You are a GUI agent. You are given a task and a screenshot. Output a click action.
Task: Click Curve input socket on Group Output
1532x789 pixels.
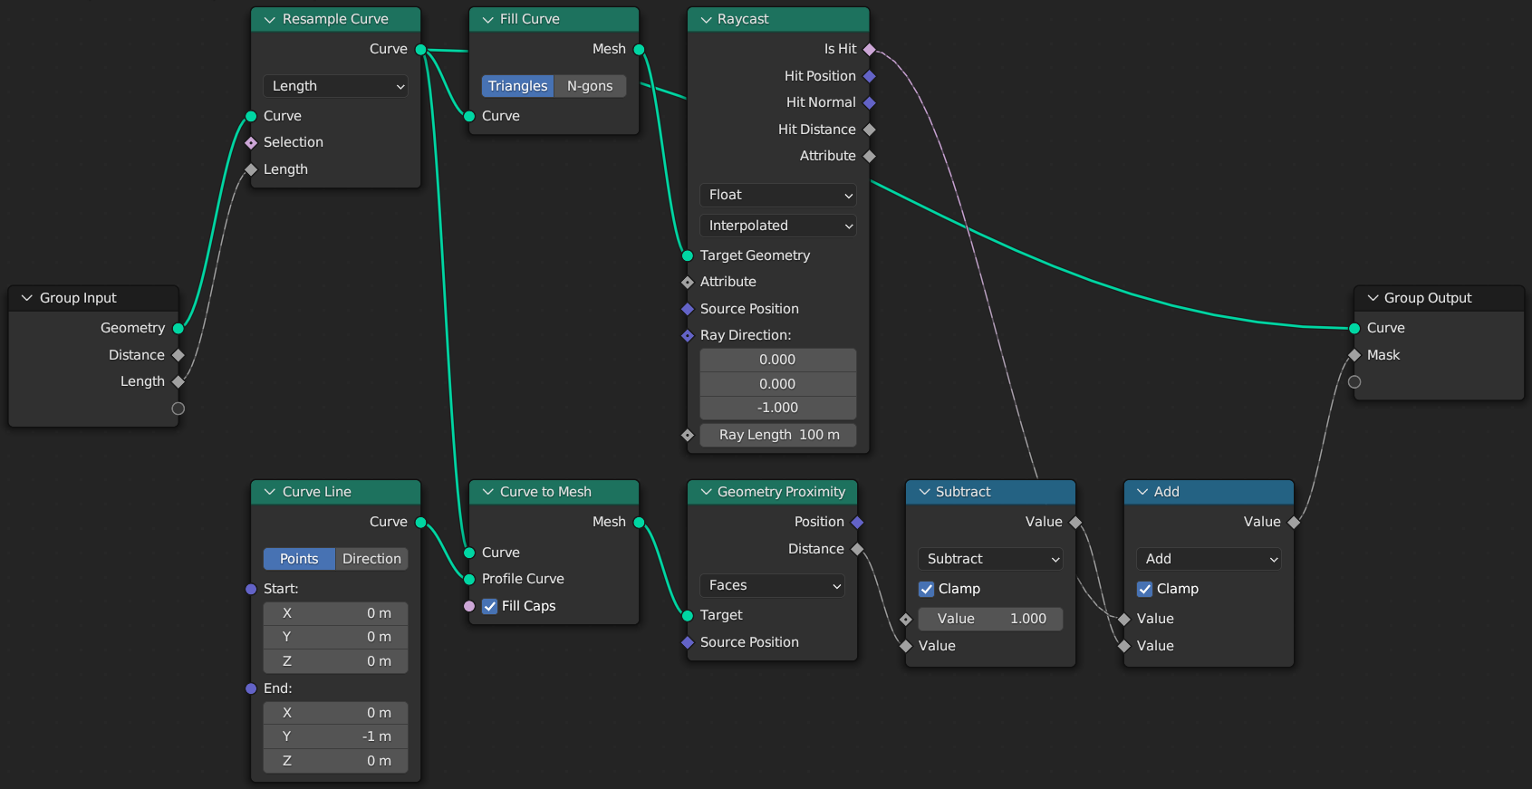click(1354, 328)
